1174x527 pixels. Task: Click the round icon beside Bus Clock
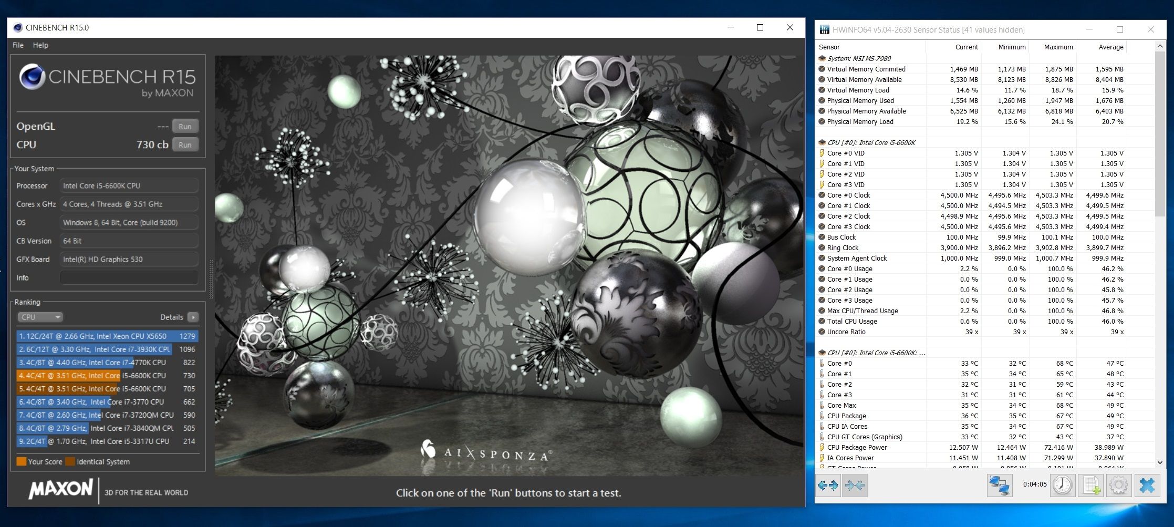(822, 237)
